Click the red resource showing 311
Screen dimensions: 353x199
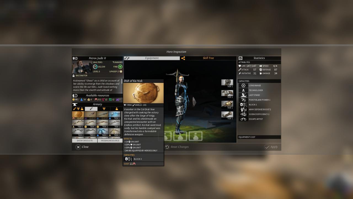point(98,99)
